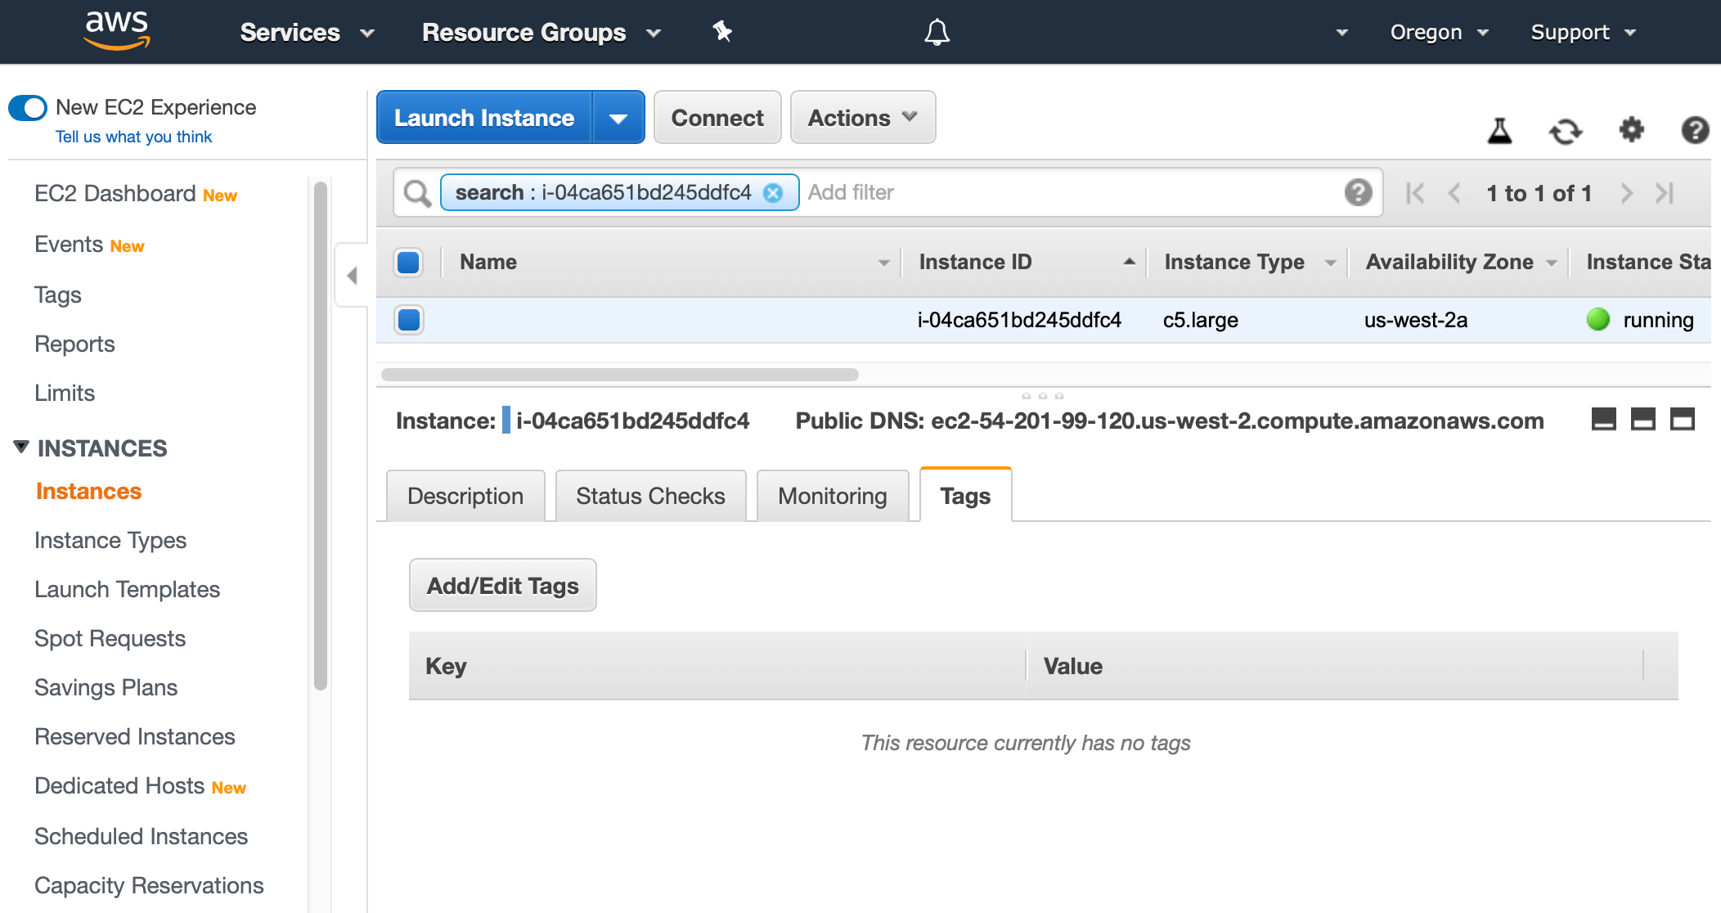Collapse the INSTANCES section in sidebar
Image resolution: width=1721 pixels, height=913 pixels.
20,447
